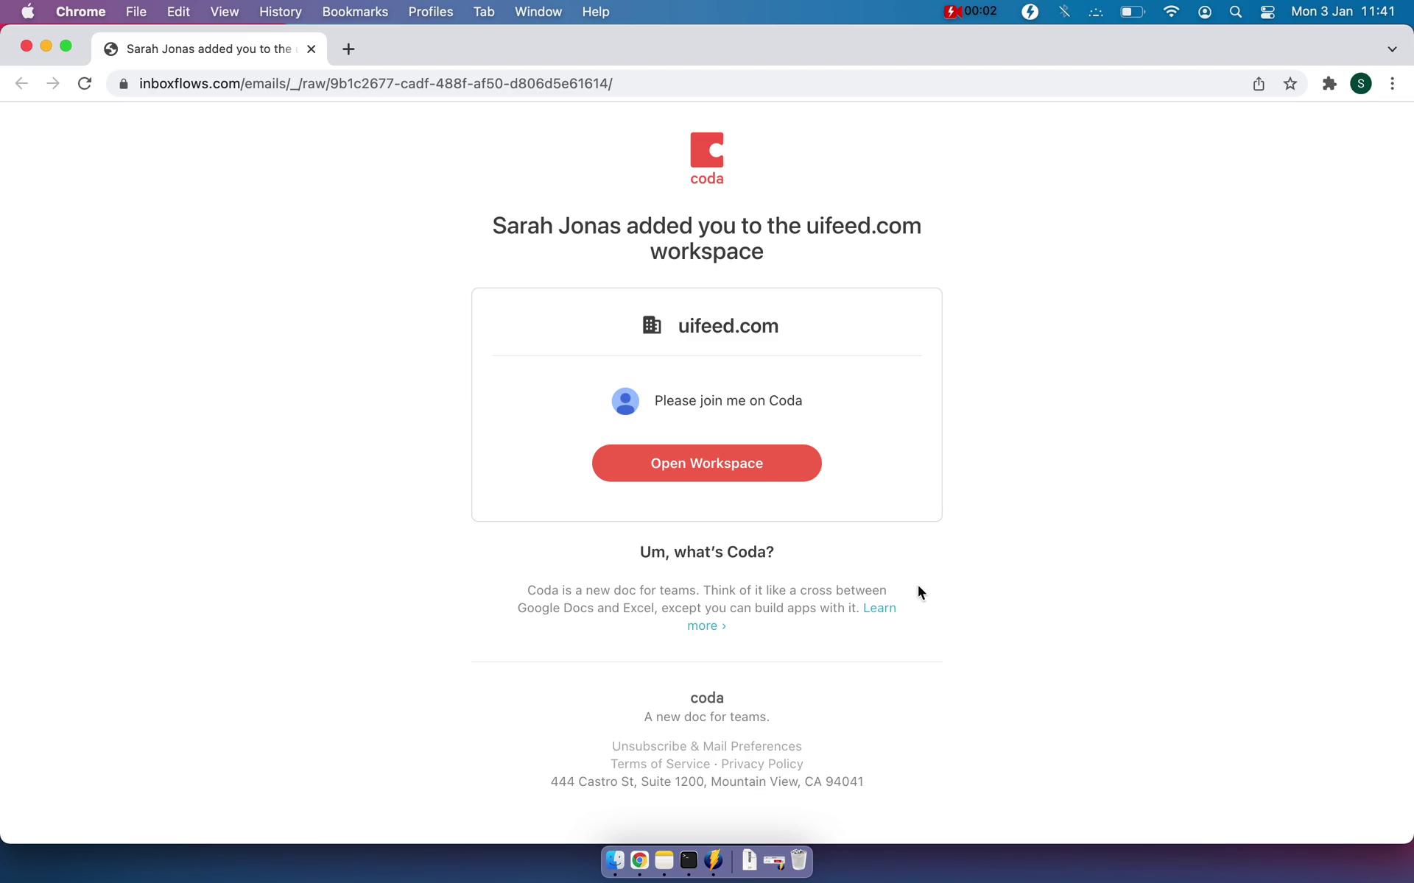Viewport: 1414px width, 883px height.
Task: Close the Sarah Jonas tab
Action: click(x=311, y=49)
